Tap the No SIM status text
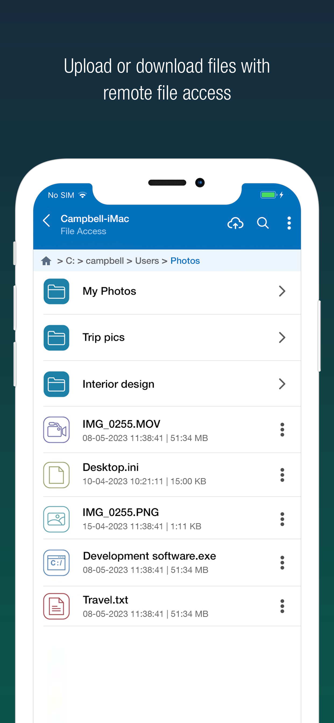This screenshot has height=723, width=334. tap(61, 195)
